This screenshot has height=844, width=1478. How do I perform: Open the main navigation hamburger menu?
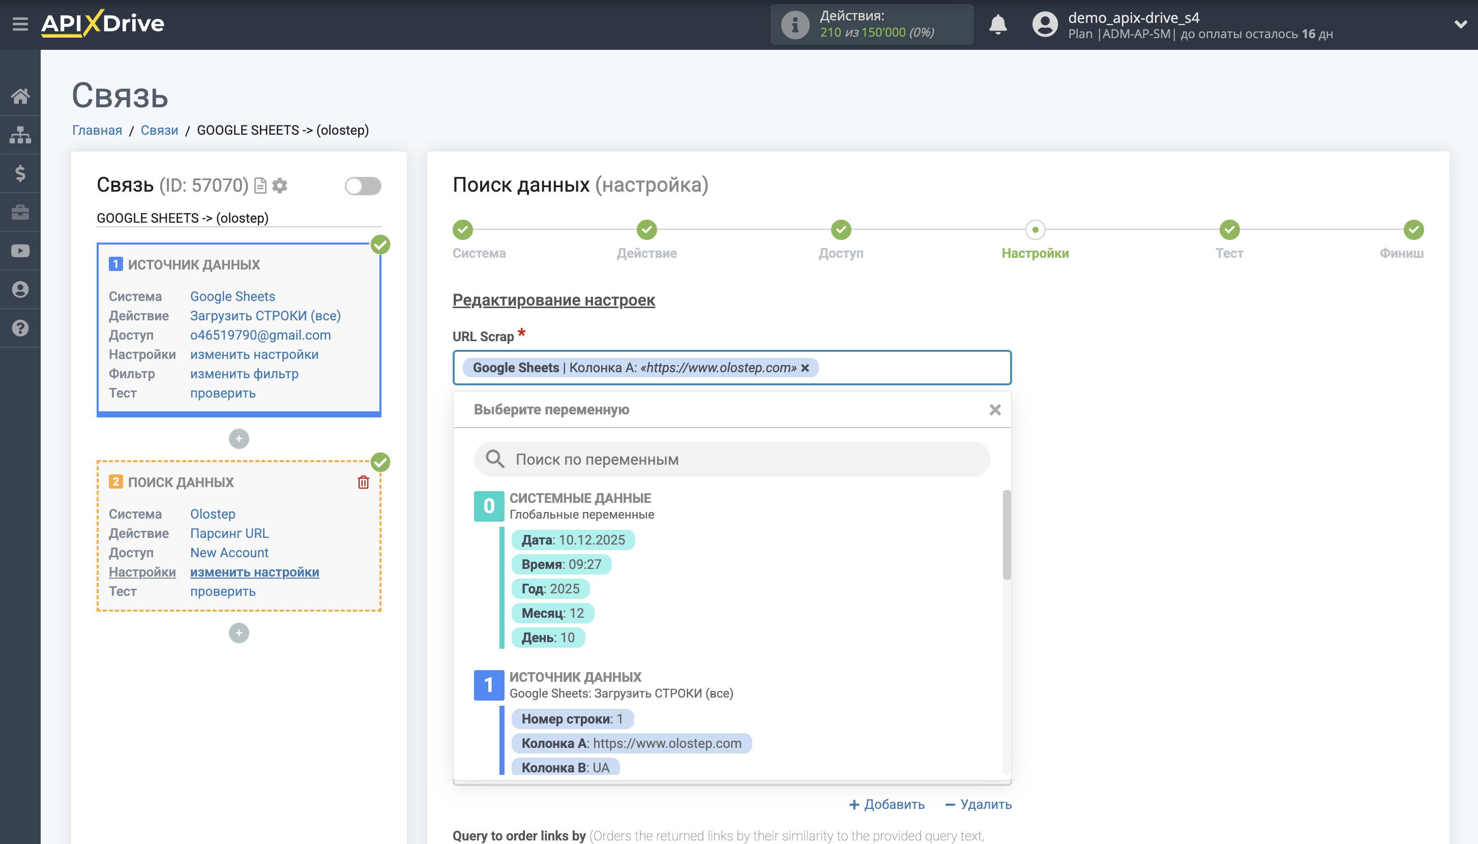(x=21, y=24)
